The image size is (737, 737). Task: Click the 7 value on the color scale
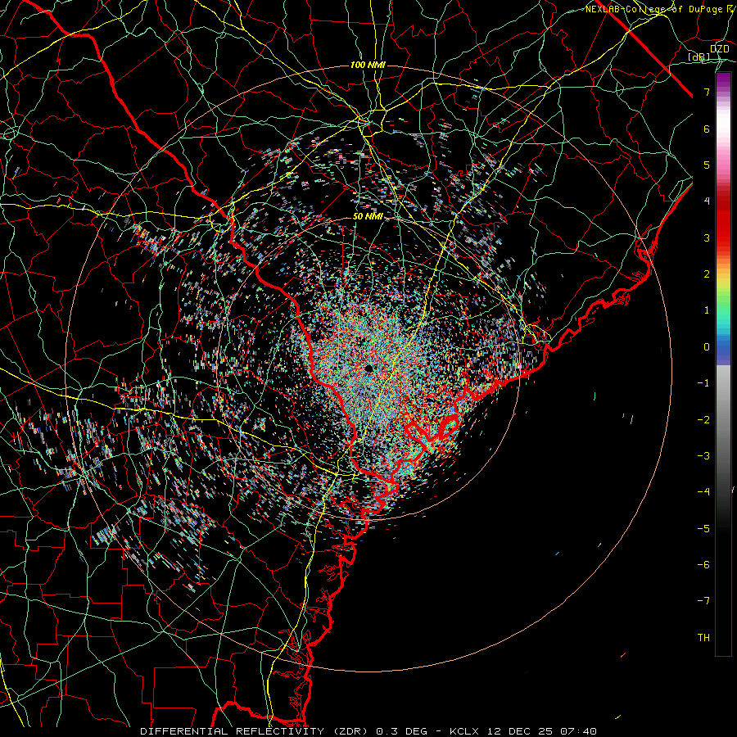[707, 92]
